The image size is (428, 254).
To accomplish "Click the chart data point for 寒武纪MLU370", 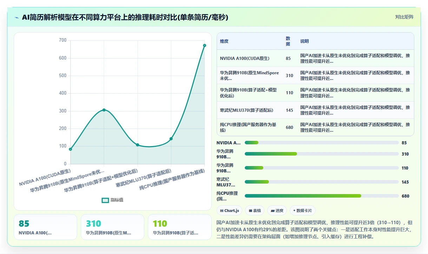I will 171,139.
